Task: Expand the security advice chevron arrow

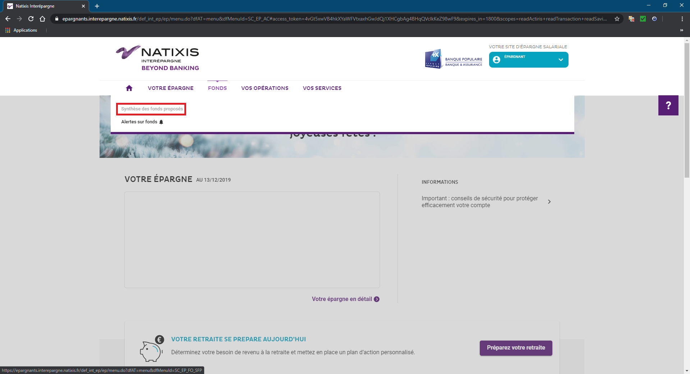Action: pyautogui.click(x=549, y=202)
